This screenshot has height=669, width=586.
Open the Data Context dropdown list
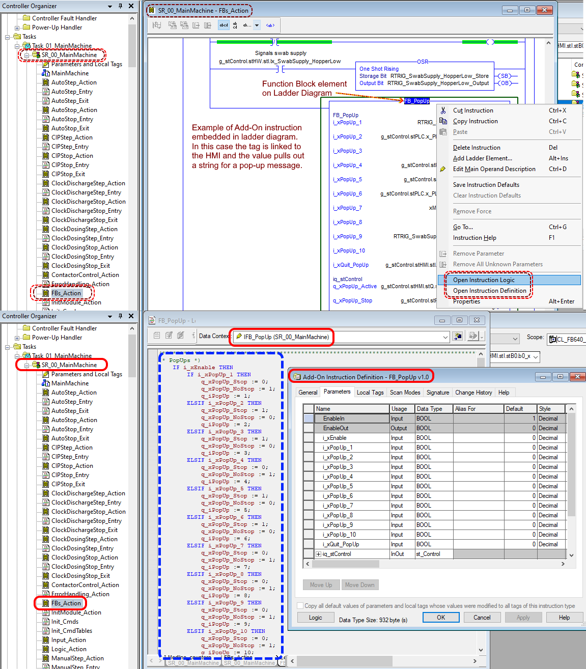445,337
